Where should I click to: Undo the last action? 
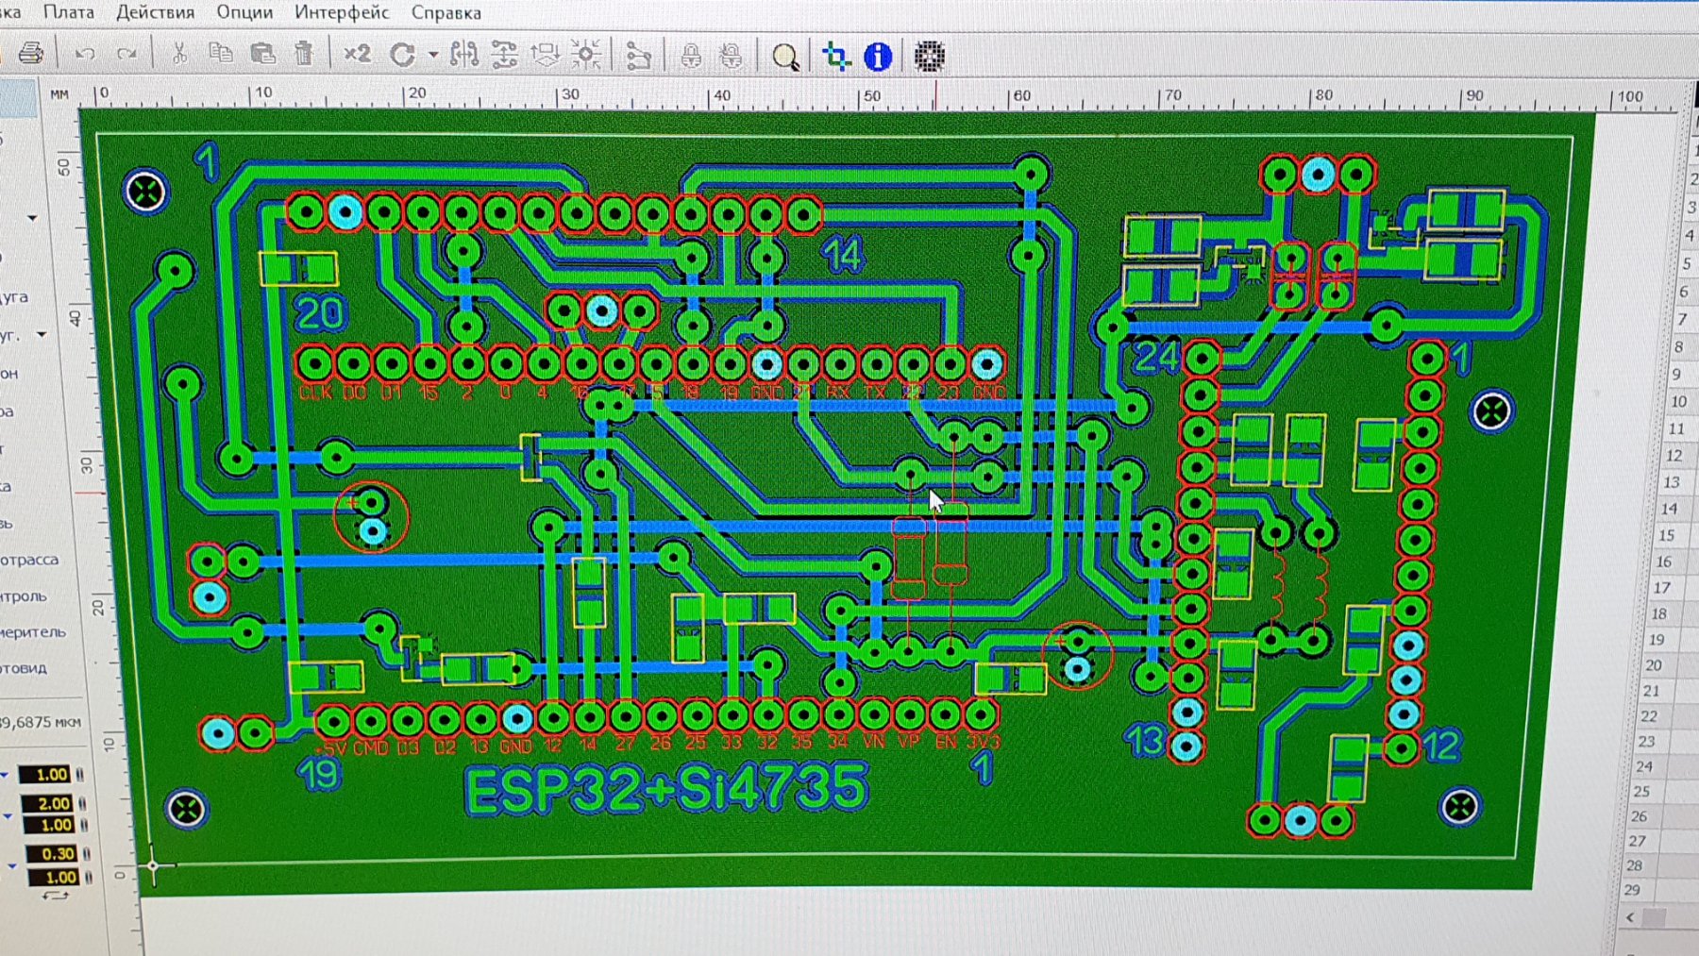tap(85, 54)
